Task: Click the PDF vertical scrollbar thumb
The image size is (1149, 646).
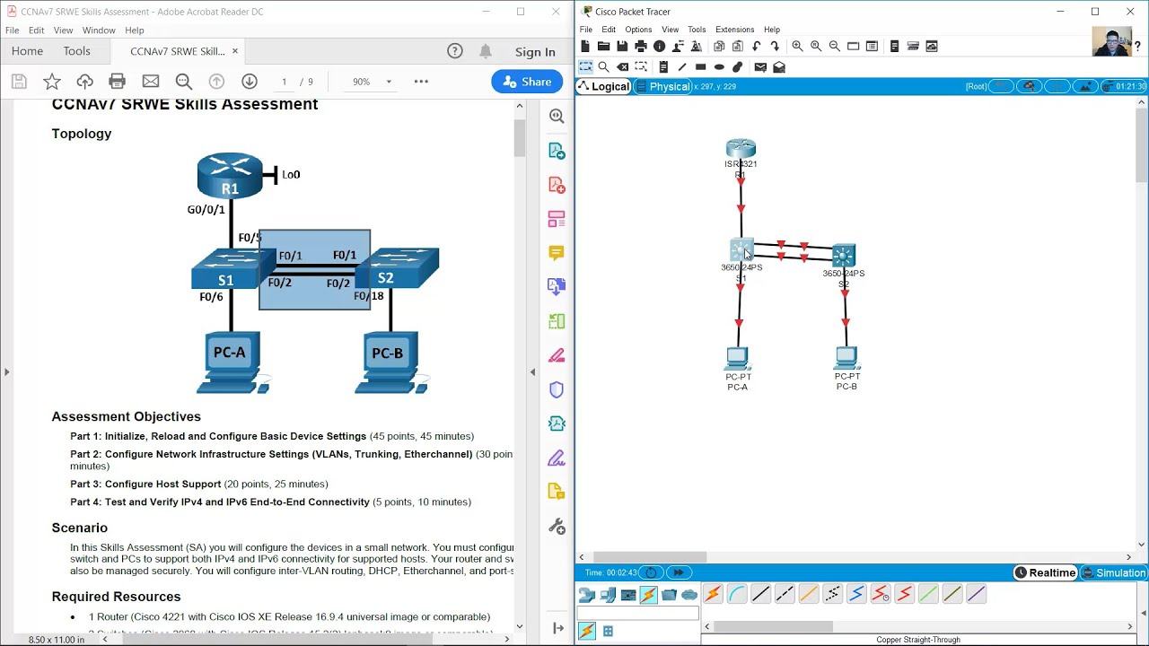Action: pos(519,137)
